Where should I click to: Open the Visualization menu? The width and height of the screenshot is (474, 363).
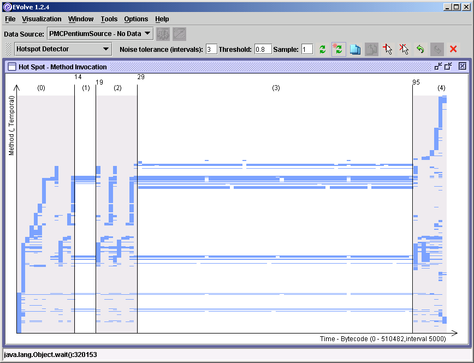(x=42, y=19)
